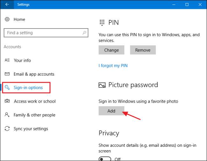This screenshot has height=161, width=207.
Task: Maximize the Settings window
Action: (x=187, y=4)
